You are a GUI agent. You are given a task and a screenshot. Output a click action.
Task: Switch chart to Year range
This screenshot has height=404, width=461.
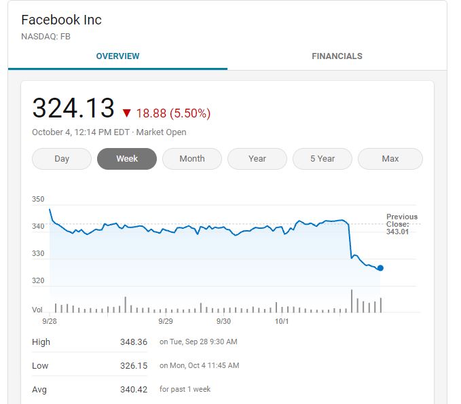(x=257, y=159)
